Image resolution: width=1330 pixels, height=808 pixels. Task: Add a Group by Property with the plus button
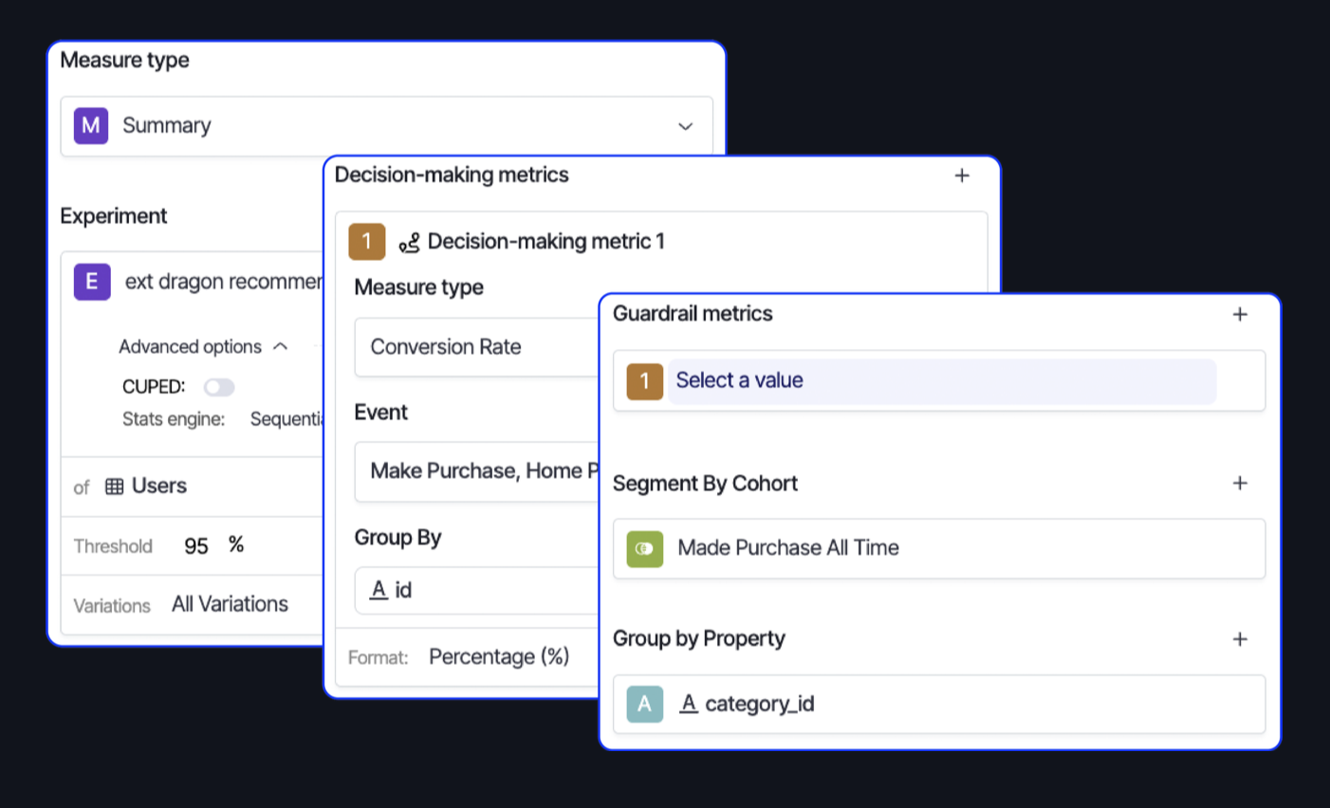pyautogui.click(x=1240, y=639)
